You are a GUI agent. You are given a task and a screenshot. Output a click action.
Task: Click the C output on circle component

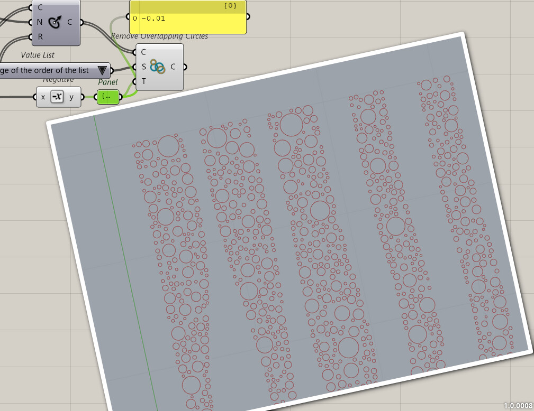[70, 22]
